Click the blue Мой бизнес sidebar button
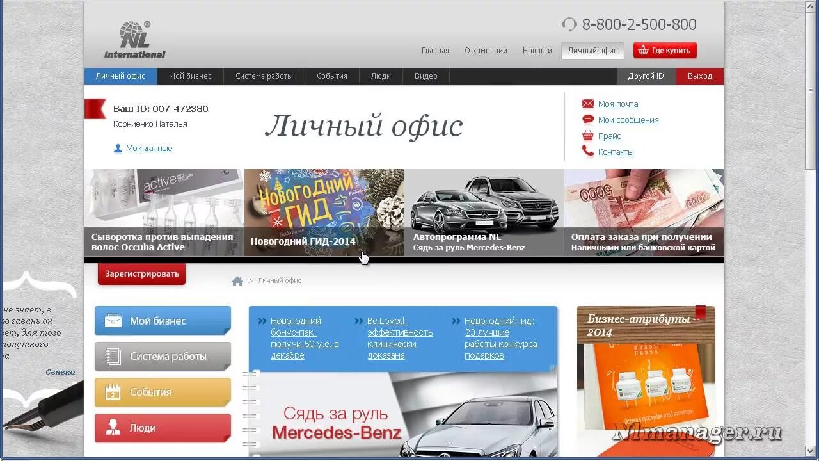819x461 pixels. pyautogui.click(x=163, y=321)
